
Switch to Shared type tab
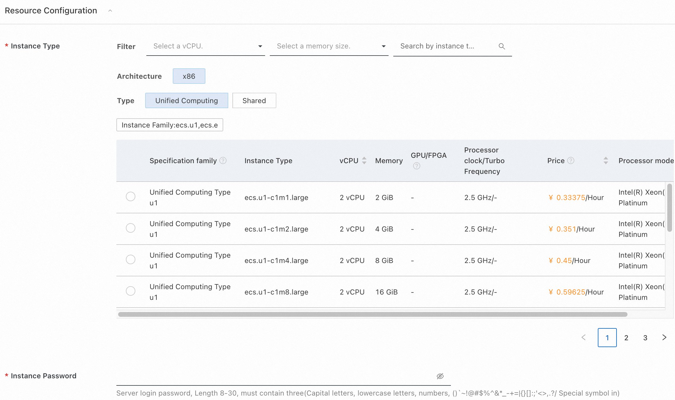point(254,101)
